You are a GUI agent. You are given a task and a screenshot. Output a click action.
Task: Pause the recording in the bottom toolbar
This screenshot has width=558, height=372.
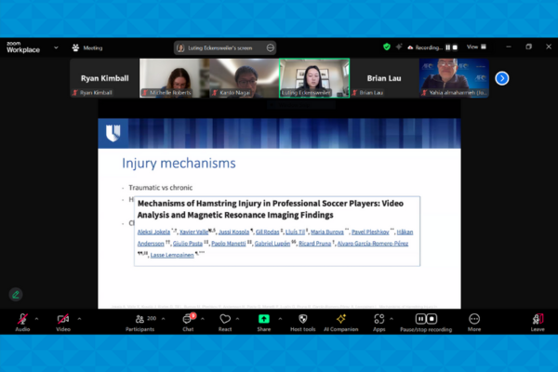coord(419,318)
